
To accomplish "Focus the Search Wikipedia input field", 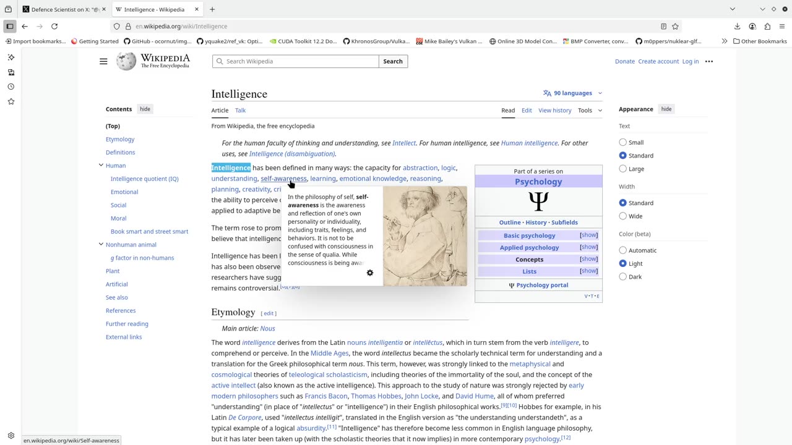I will 296,61.
